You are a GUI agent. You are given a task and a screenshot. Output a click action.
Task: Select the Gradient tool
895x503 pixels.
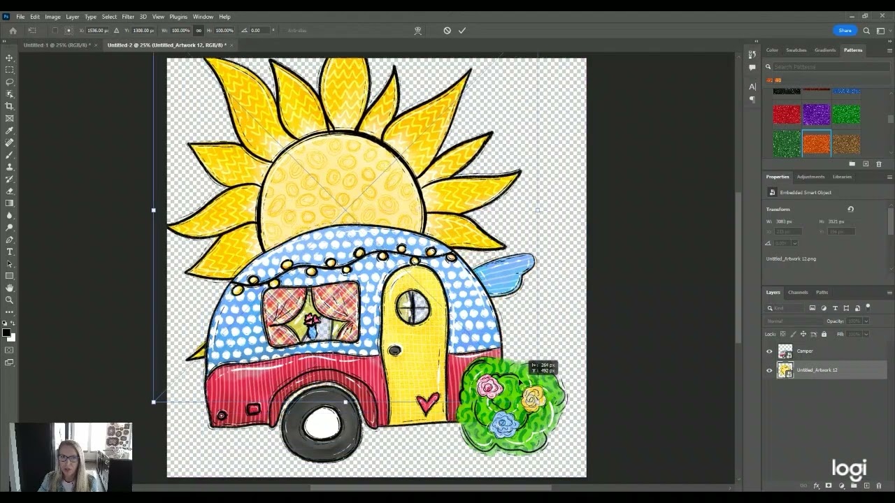tap(9, 203)
